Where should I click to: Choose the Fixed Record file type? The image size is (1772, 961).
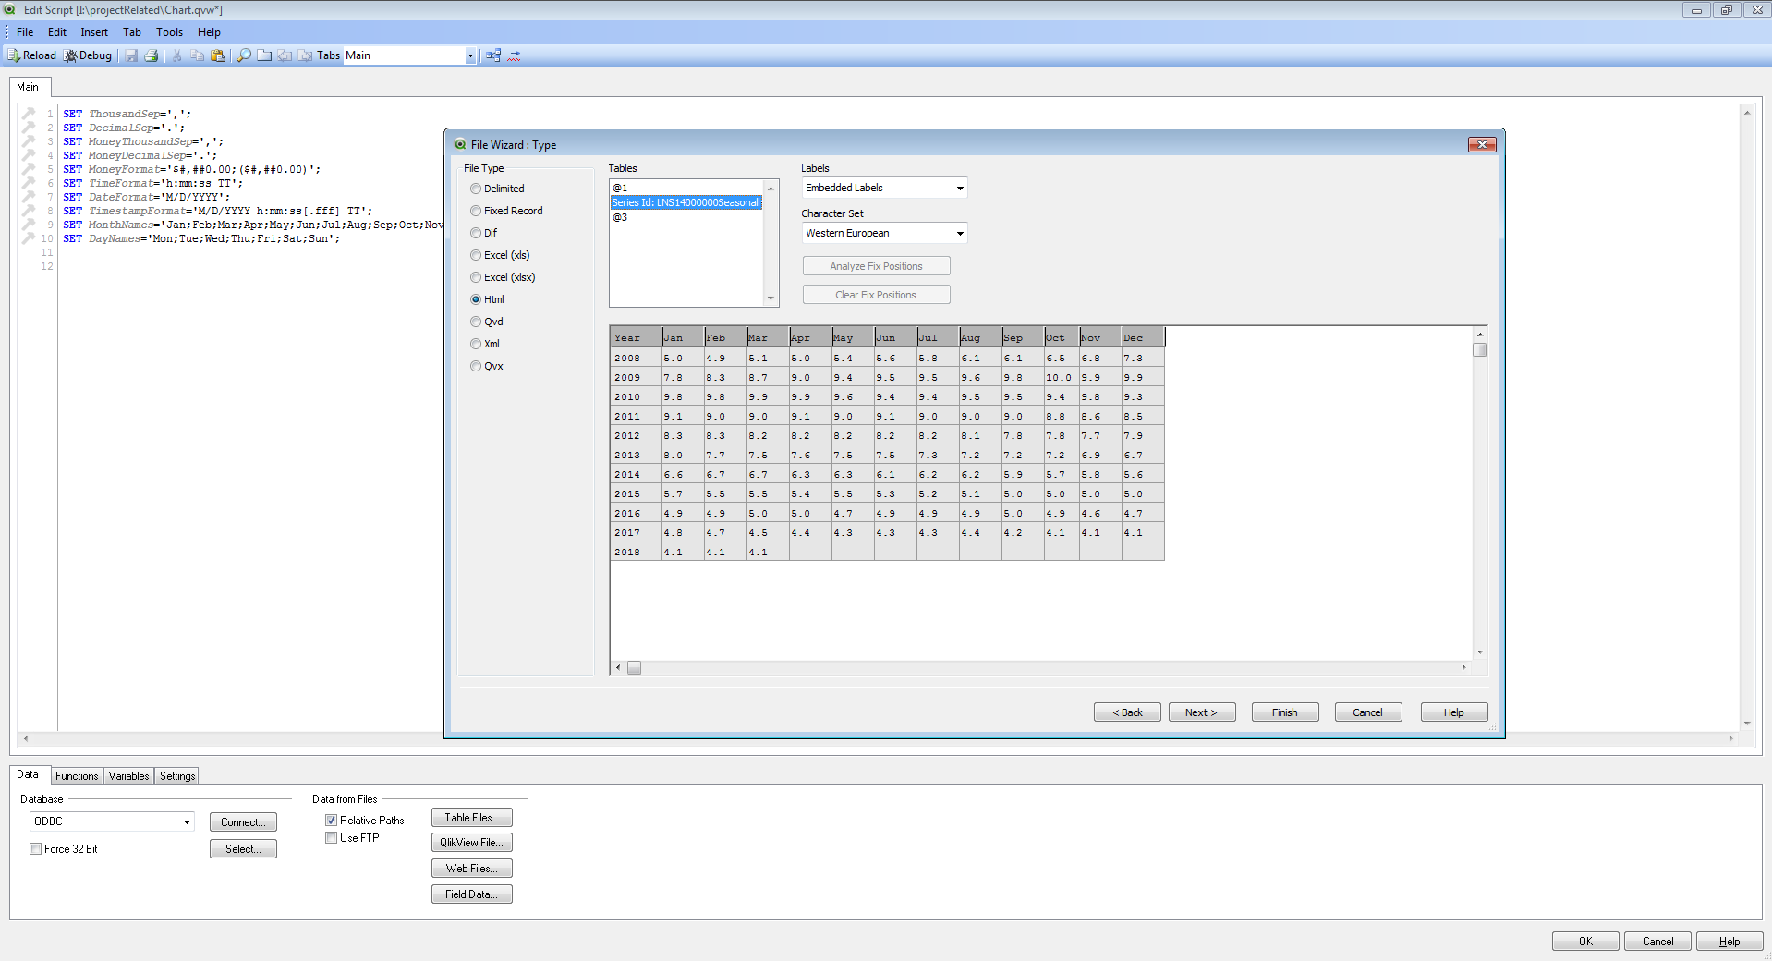(x=506, y=211)
